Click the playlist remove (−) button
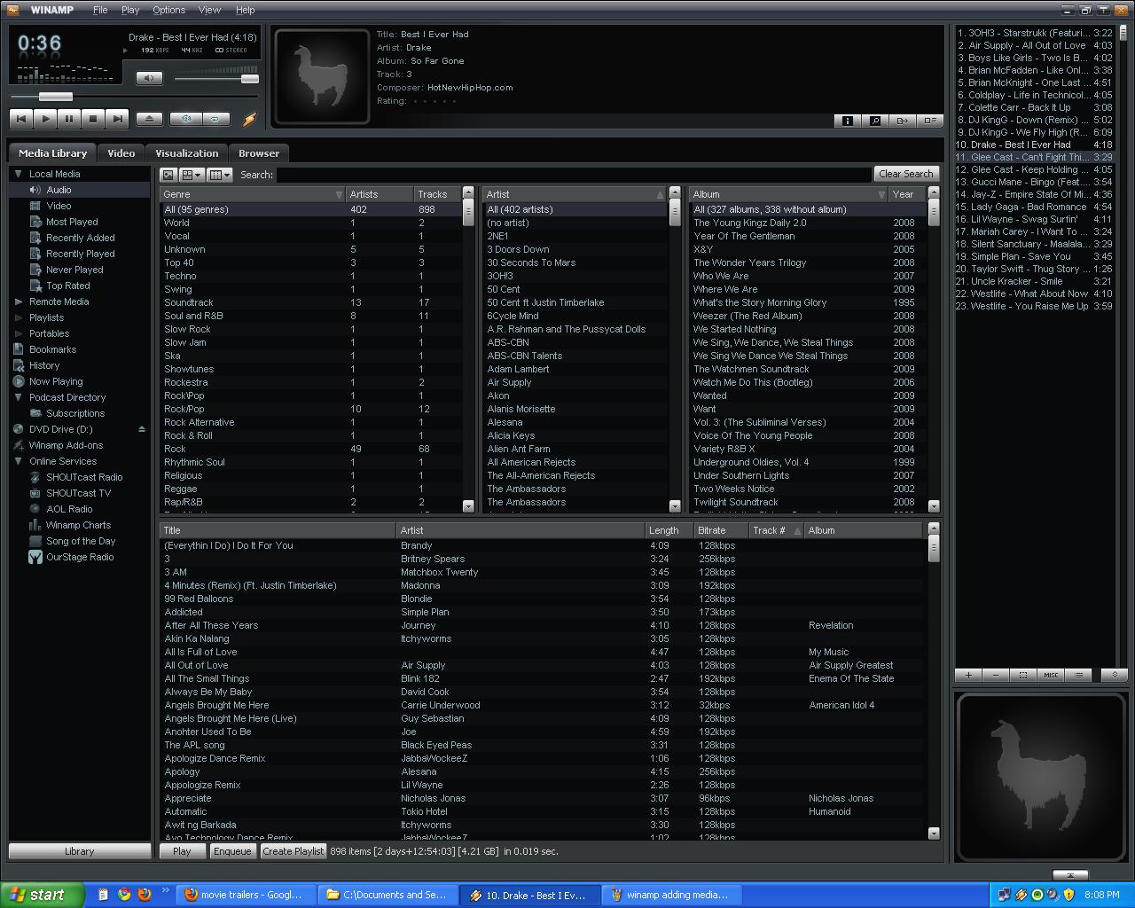The height and width of the screenshot is (908, 1135). click(x=996, y=675)
